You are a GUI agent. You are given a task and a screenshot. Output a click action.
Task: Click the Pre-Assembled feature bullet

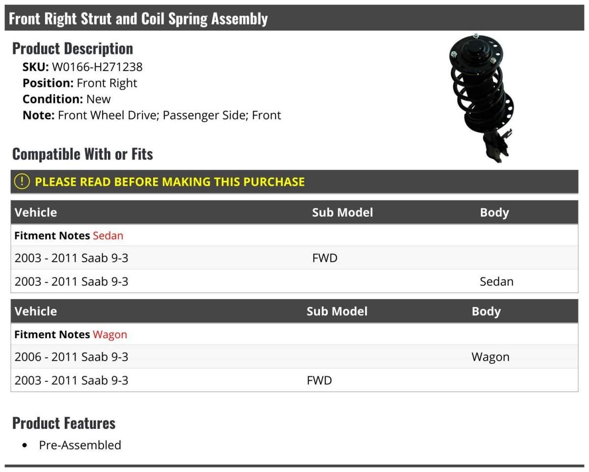[80, 445]
